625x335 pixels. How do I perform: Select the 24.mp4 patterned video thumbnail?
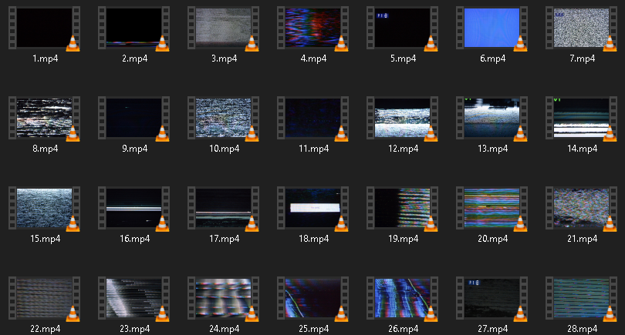223,297
